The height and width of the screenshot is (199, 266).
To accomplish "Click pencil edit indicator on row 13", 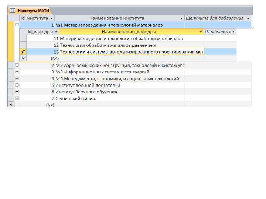I will (x=23, y=52).
